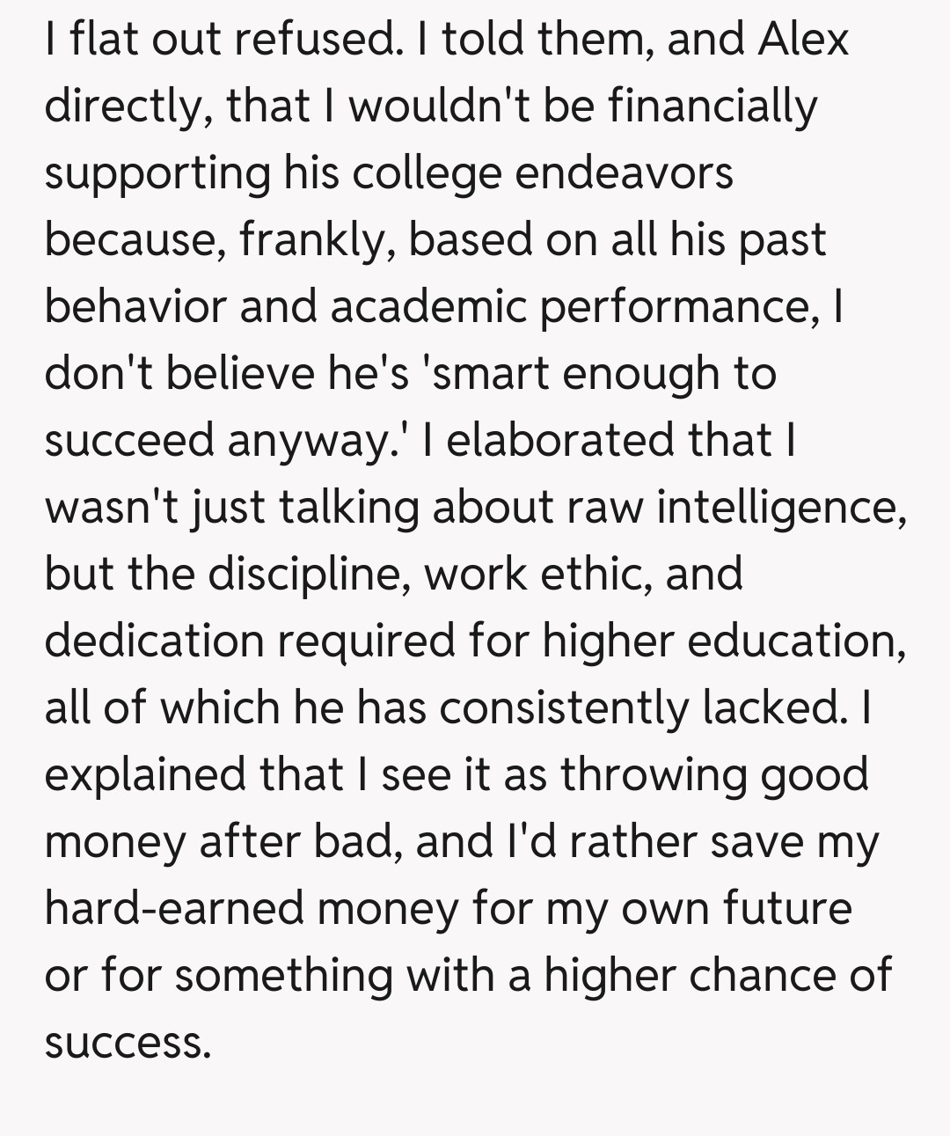The height and width of the screenshot is (1136, 950).
Task: Click the word 'dedication'
Action: click(x=154, y=641)
